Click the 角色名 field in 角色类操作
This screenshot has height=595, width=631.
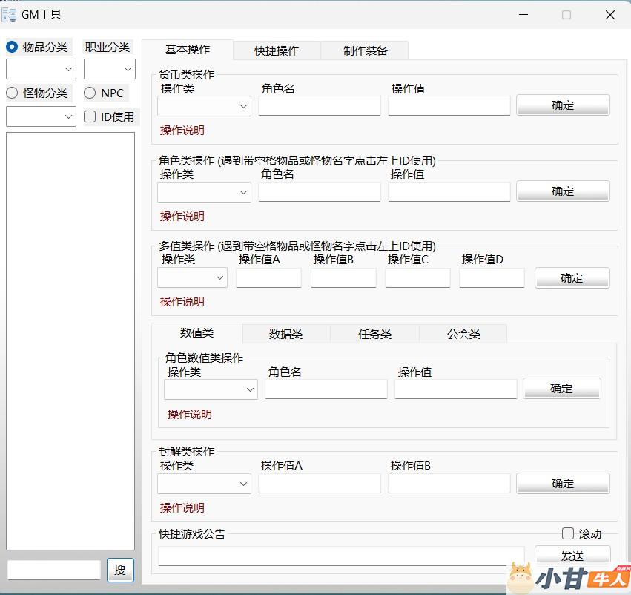click(x=319, y=191)
